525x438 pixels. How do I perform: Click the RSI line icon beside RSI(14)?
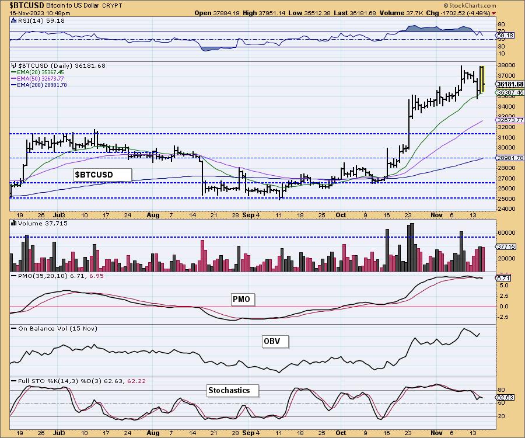14,20
